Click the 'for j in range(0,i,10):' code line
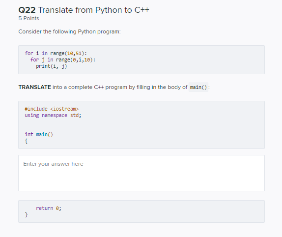Viewport: 282px width, 237px height. click(63, 60)
